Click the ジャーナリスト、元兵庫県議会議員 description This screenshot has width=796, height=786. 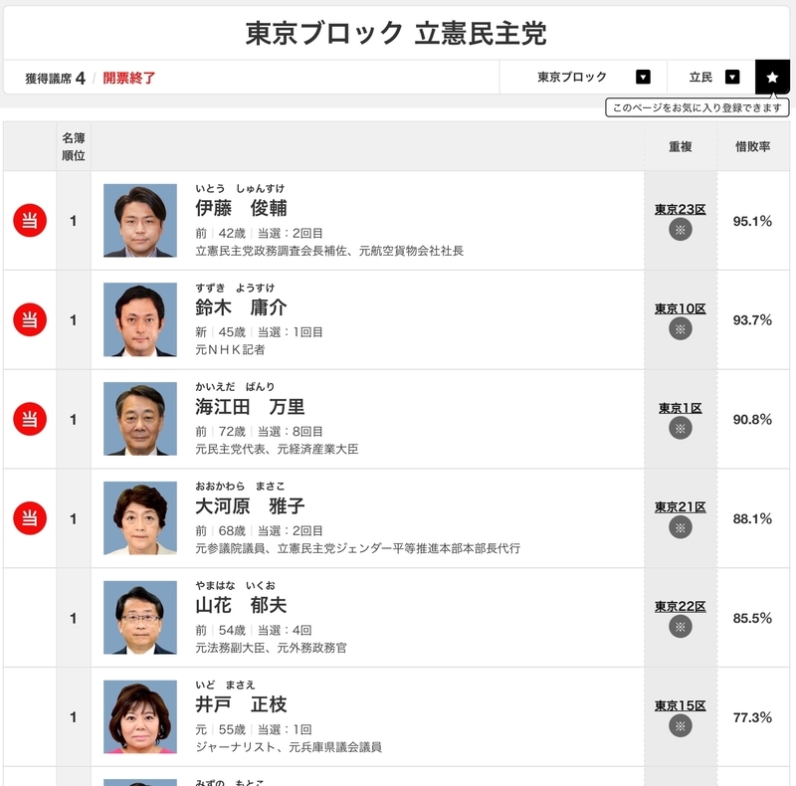[x=289, y=747]
